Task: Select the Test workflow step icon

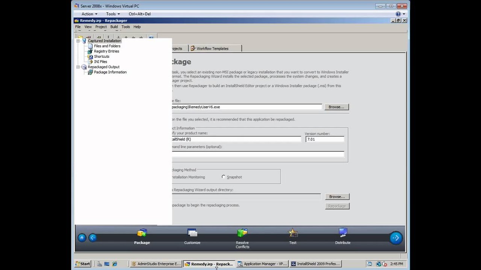Action: click(293, 233)
